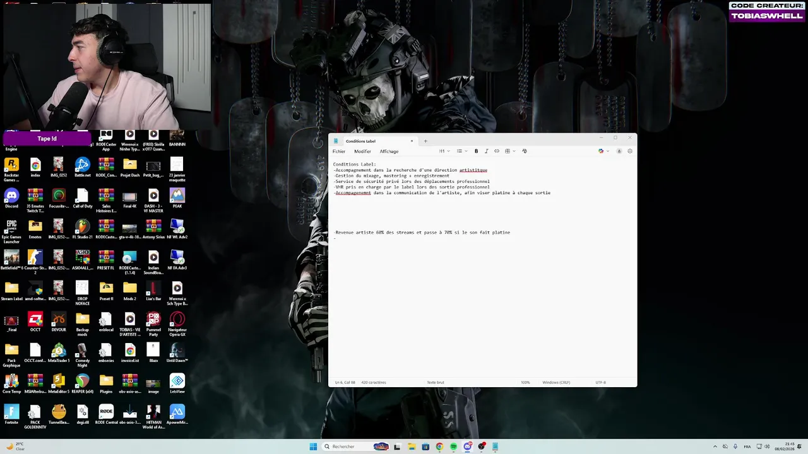This screenshot has width=808, height=454.
Task: Toggle italic formatting in Notepad
Action: [486, 151]
